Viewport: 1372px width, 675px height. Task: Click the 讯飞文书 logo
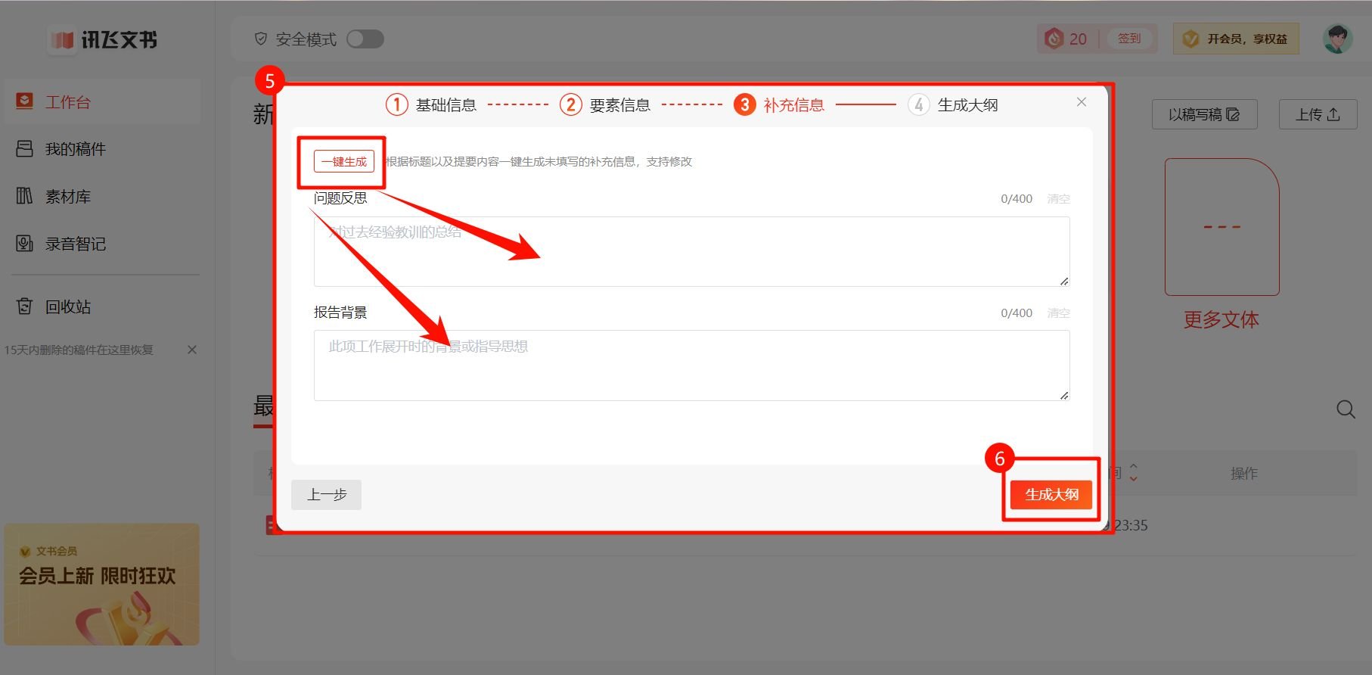click(104, 39)
